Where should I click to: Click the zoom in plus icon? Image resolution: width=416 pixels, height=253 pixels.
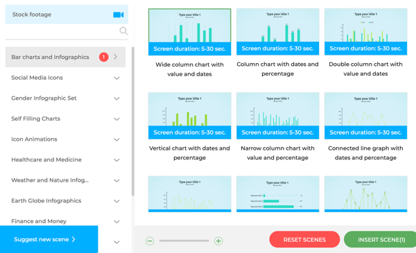(218, 241)
